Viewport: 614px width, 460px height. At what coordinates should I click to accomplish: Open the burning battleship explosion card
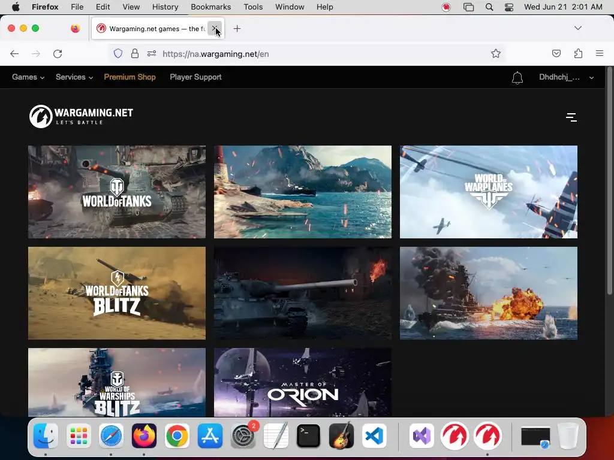[488, 293]
